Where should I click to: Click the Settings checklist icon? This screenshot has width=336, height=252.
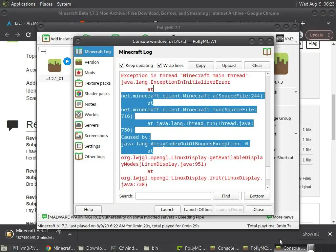[79, 146]
